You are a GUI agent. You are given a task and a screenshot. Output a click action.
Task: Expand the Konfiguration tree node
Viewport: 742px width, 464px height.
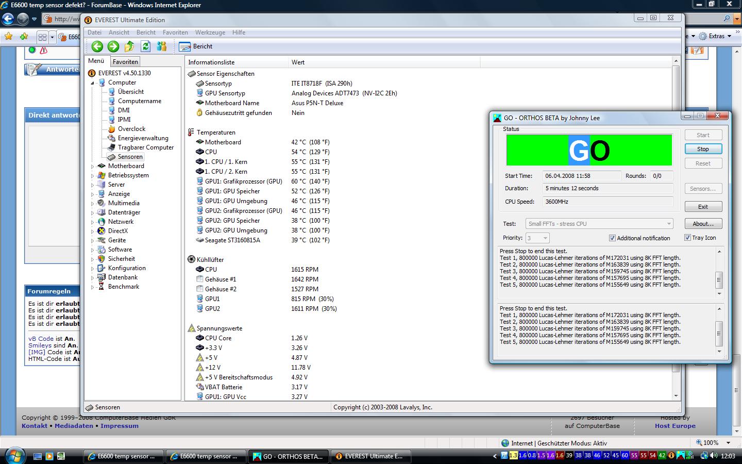93,269
